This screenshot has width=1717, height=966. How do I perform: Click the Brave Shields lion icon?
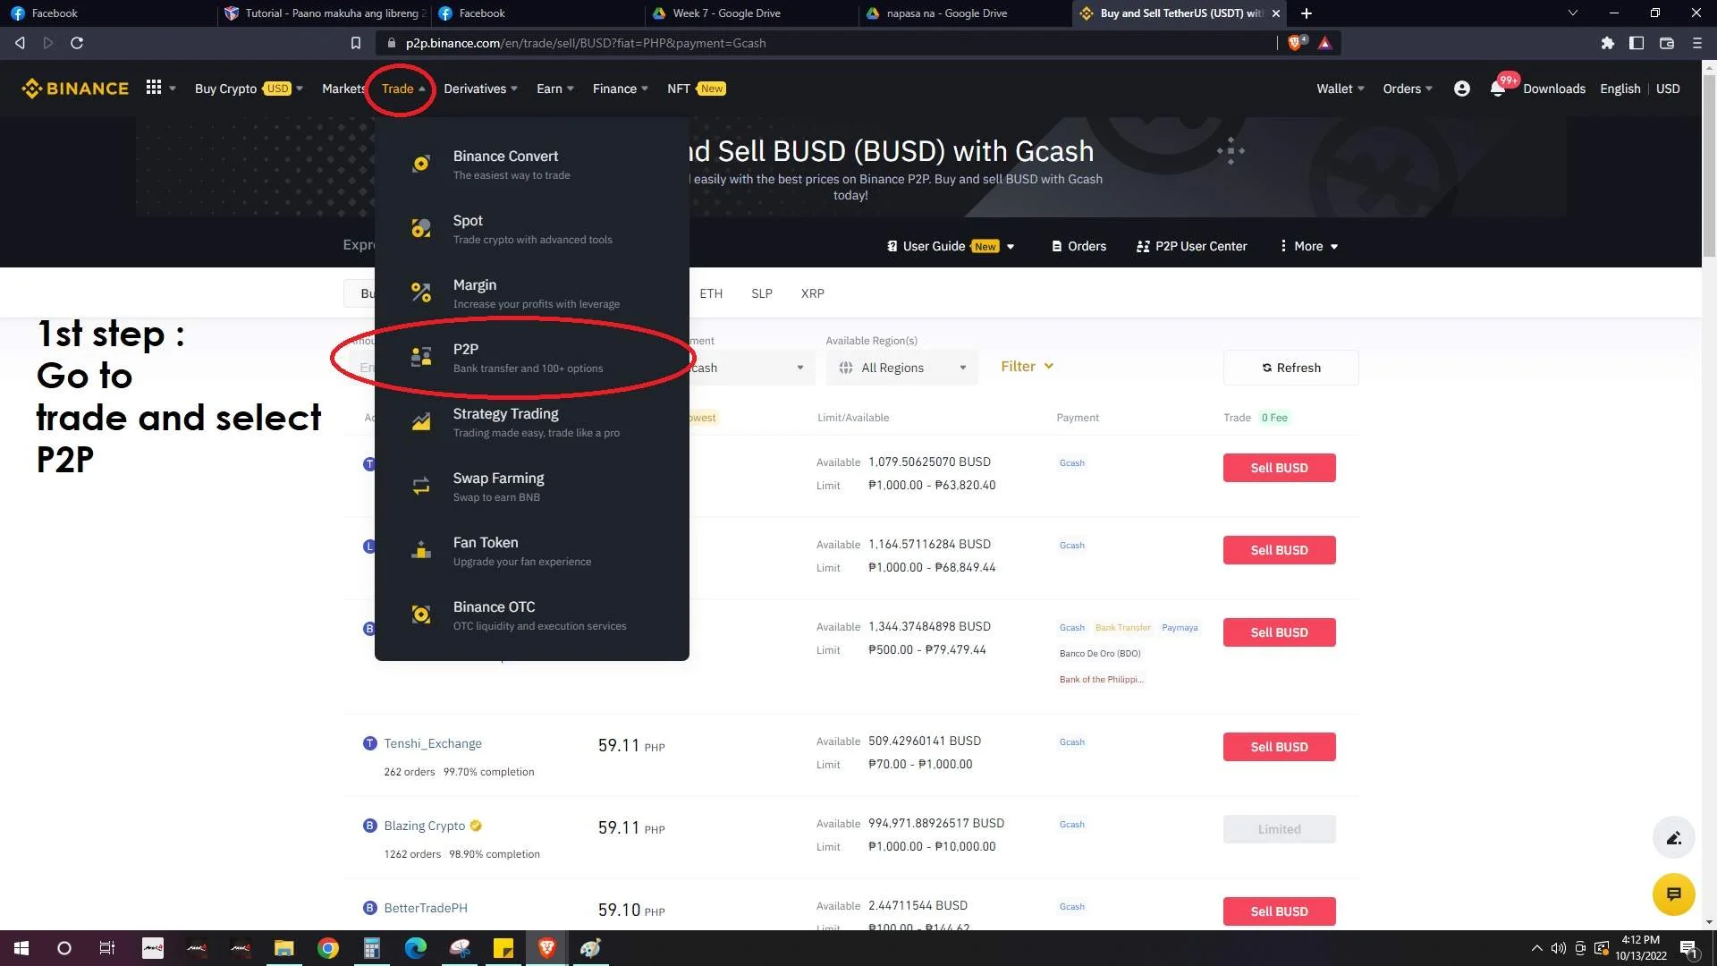[1296, 43]
